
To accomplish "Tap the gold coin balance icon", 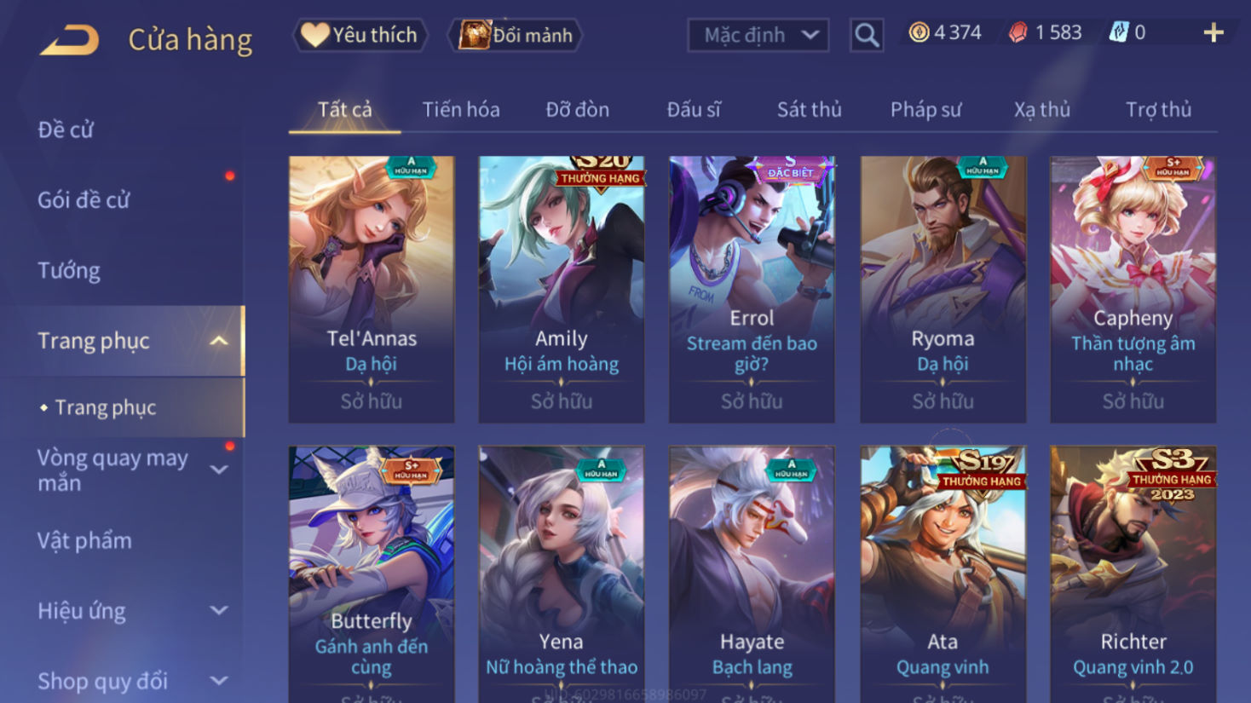I will [x=919, y=33].
